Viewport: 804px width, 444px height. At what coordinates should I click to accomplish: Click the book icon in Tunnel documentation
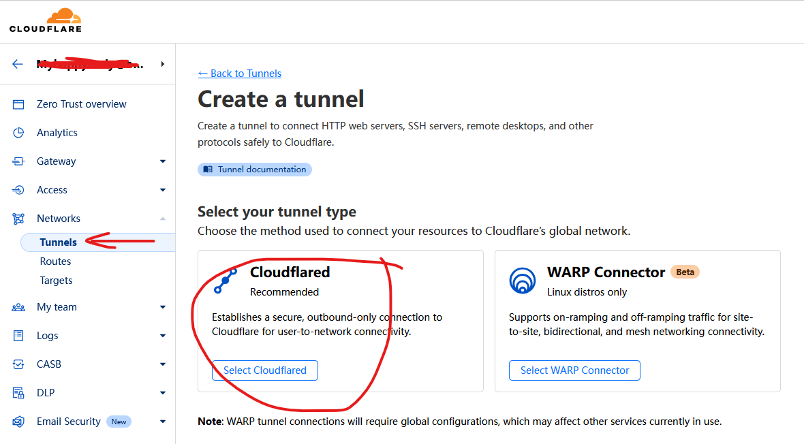208,169
